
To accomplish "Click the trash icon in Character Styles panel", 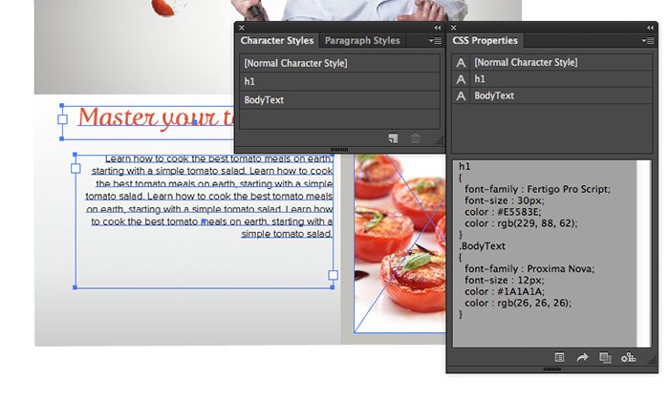I will click(415, 138).
